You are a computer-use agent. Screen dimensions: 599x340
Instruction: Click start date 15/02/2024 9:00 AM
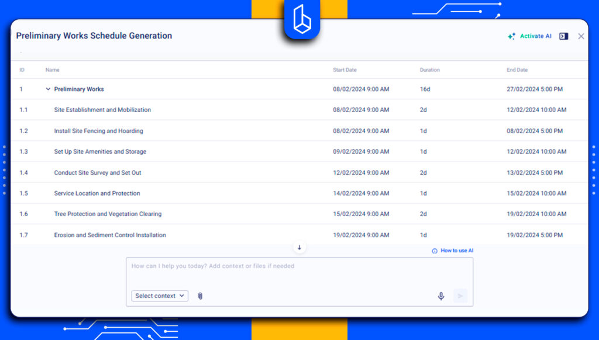point(361,214)
